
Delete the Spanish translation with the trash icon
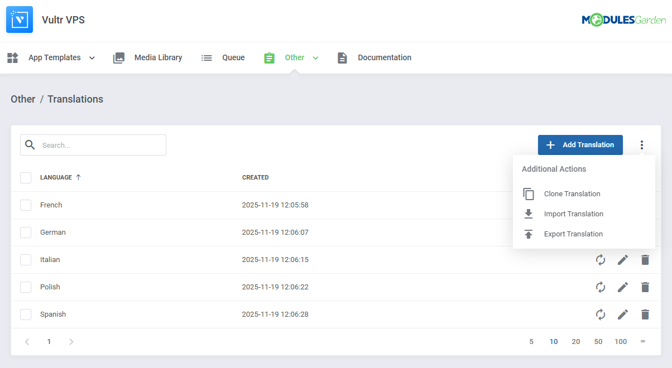click(645, 314)
